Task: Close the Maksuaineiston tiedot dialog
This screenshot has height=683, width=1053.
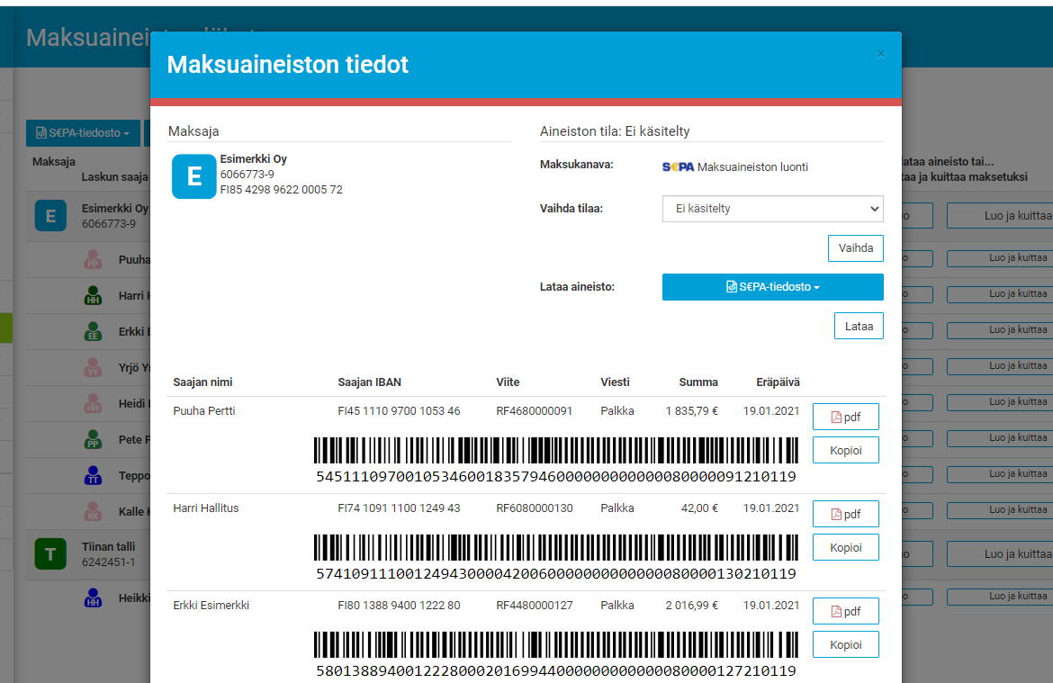Action: point(881,54)
